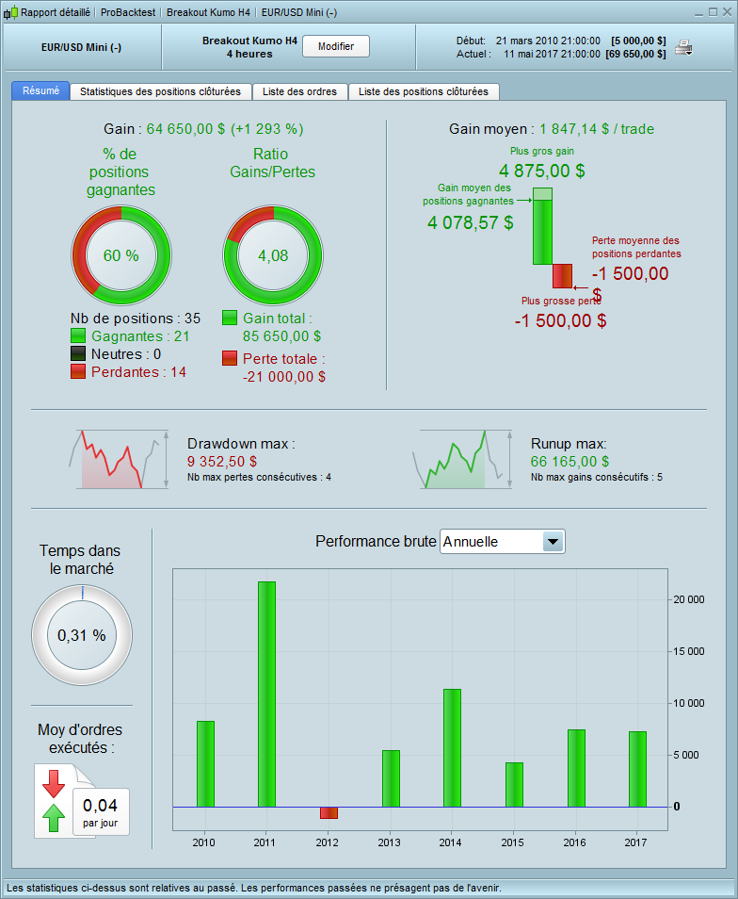The width and height of the screenshot is (738, 899).
Task: Open the Liste des ordres tab
Action: coord(299,91)
